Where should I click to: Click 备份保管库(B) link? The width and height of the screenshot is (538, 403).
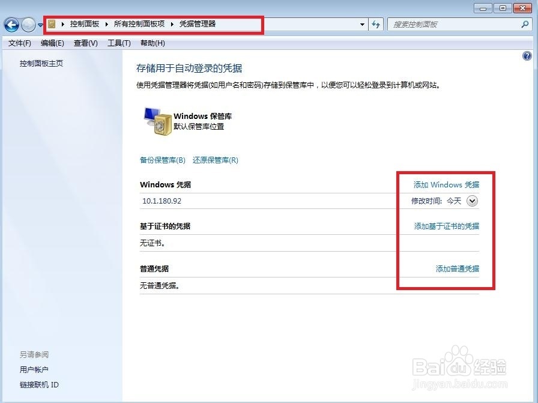(163, 160)
